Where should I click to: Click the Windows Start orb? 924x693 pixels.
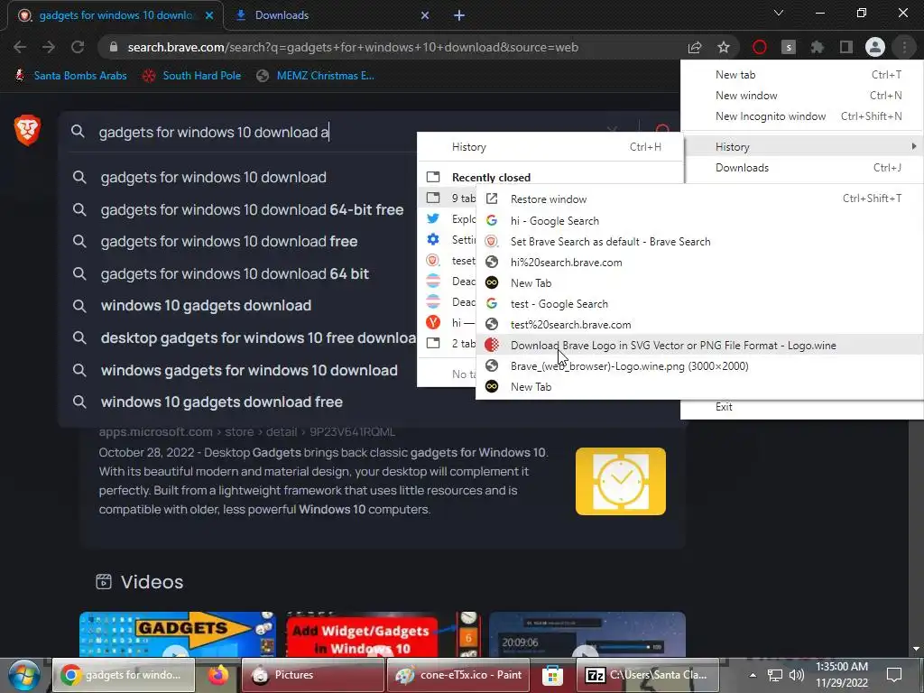tap(23, 675)
